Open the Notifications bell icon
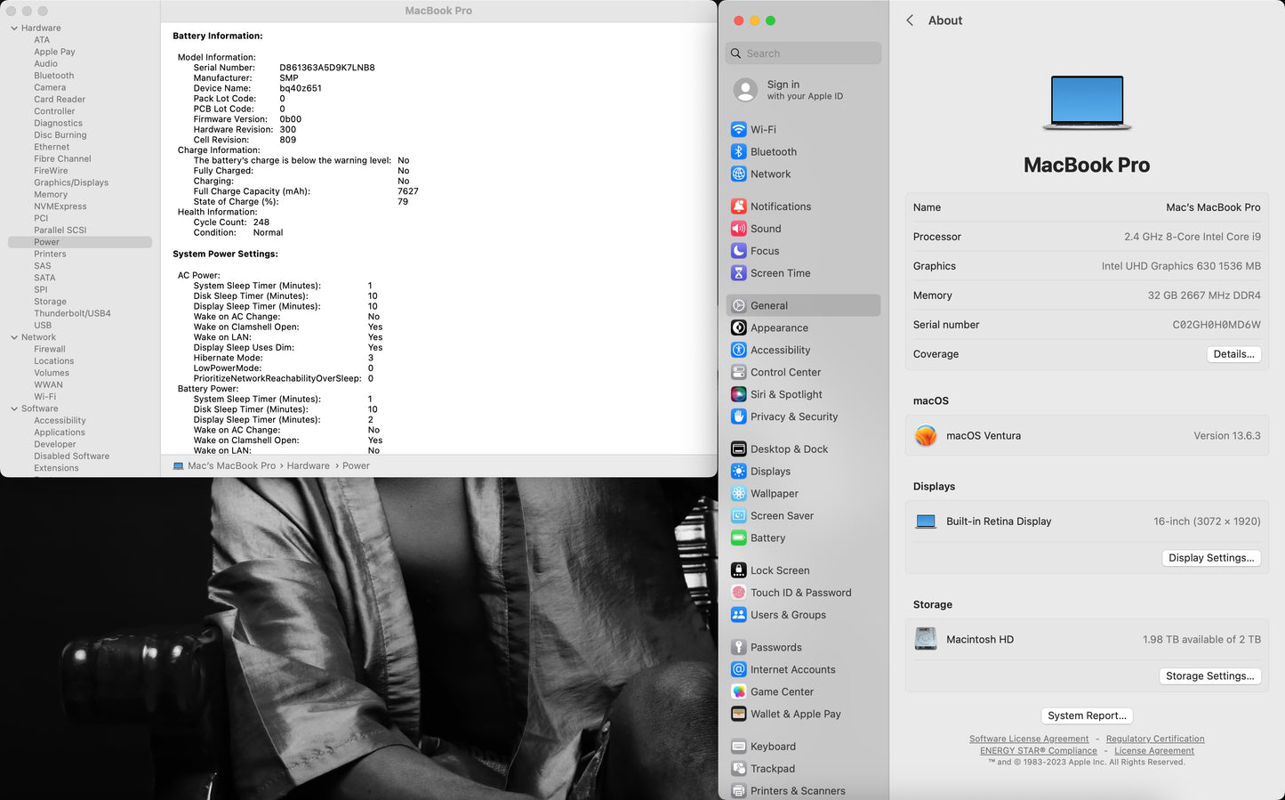The height and width of the screenshot is (800, 1285). tap(738, 206)
